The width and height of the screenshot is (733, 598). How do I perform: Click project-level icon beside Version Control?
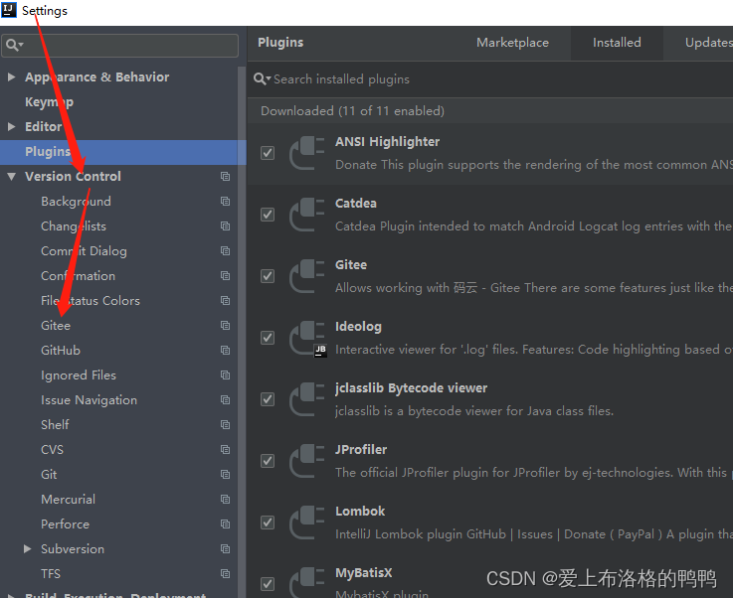[x=226, y=177]
